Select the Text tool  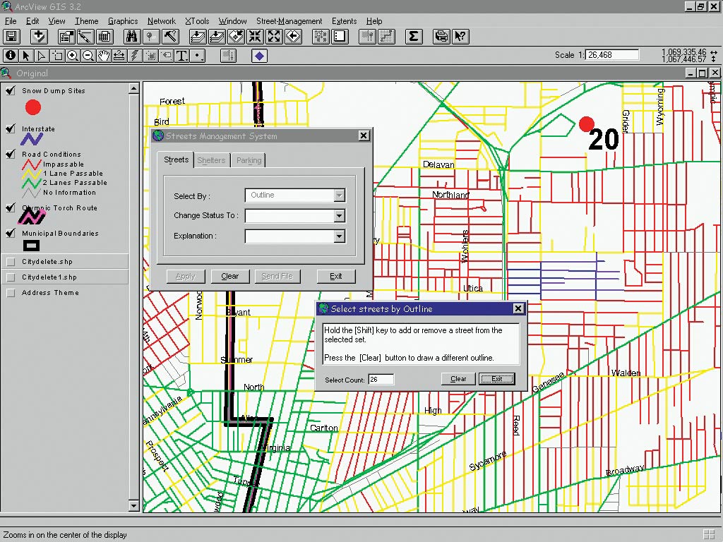(x=182, y=56)
